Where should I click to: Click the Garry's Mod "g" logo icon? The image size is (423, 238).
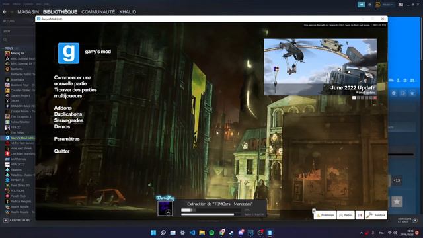(x=69, y=53)
